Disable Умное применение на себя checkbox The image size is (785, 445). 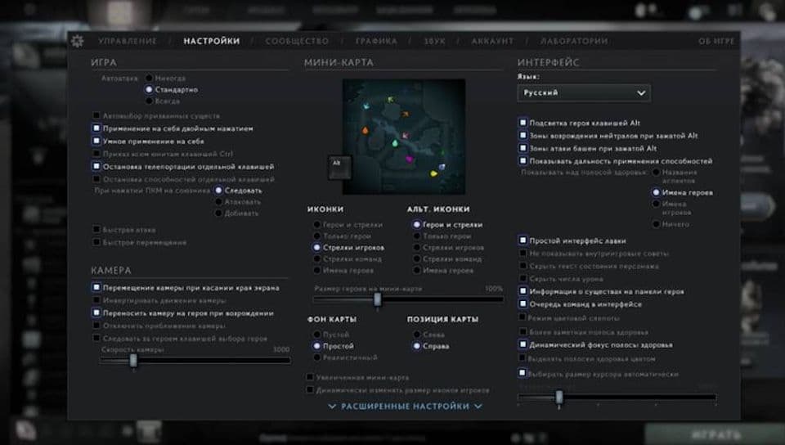[x=96, y=141]
